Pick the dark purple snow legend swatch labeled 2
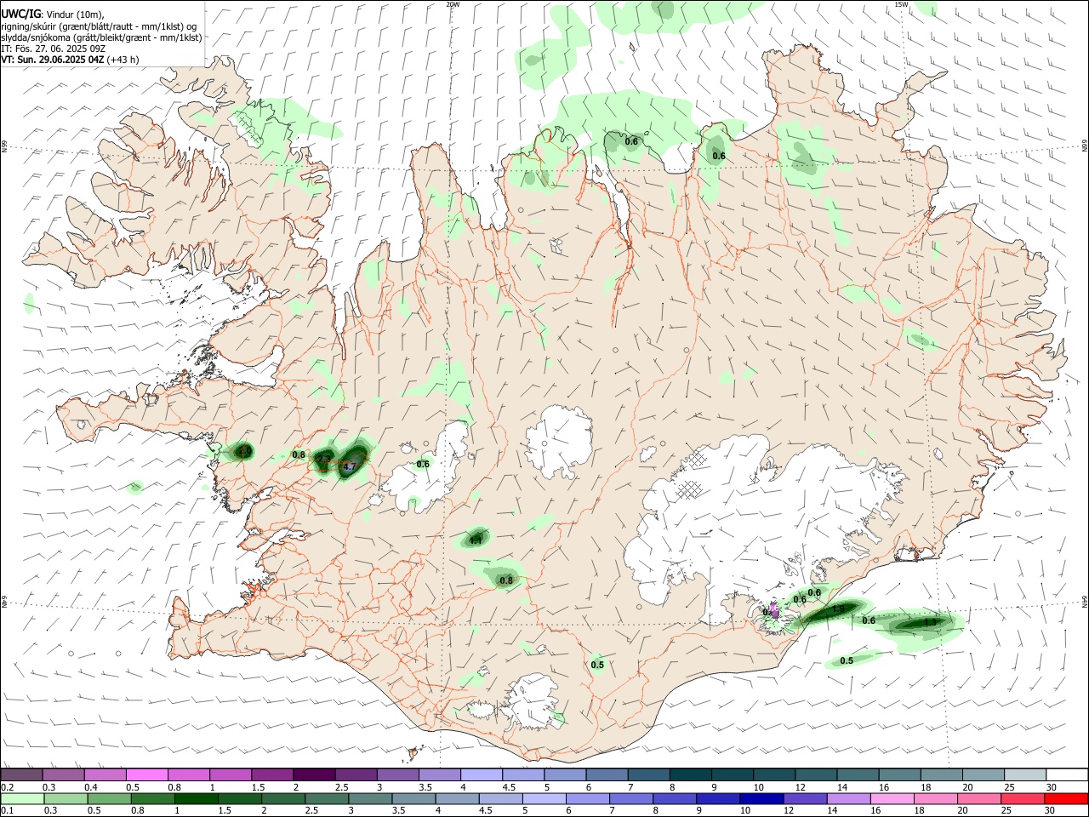 tap(313, 775)
